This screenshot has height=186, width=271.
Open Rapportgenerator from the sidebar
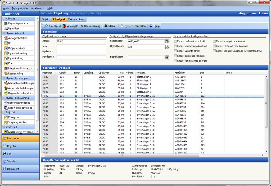(x=19, y=24)
